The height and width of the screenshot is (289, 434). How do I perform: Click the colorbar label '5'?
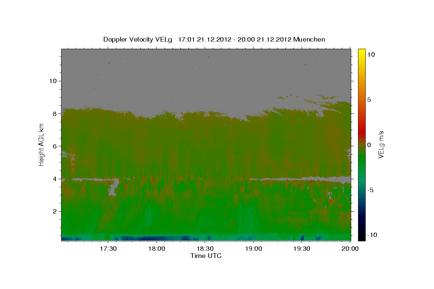coord(369,100)
